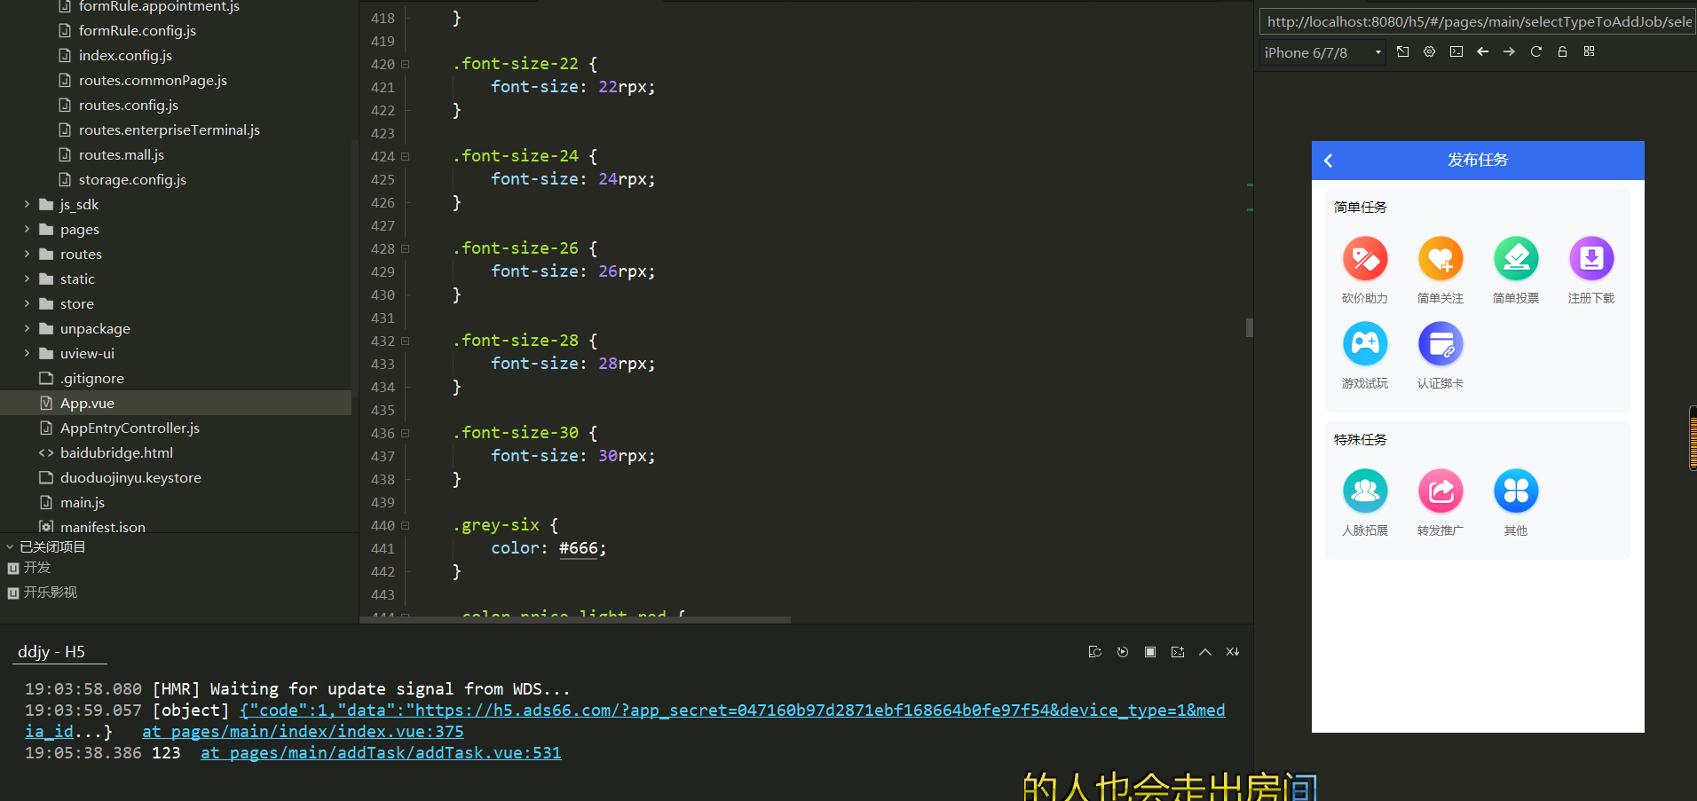Open the iPhone 6/7/8 device dropdown
Viewport: 1697px width, 801px height.
(1322, 52)
